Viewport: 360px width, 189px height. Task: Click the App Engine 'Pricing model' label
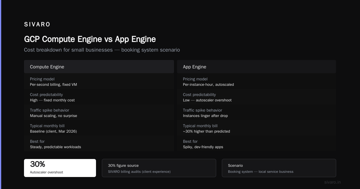point(195,79)
